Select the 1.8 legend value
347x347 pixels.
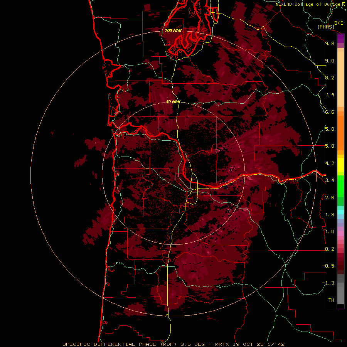330,215
